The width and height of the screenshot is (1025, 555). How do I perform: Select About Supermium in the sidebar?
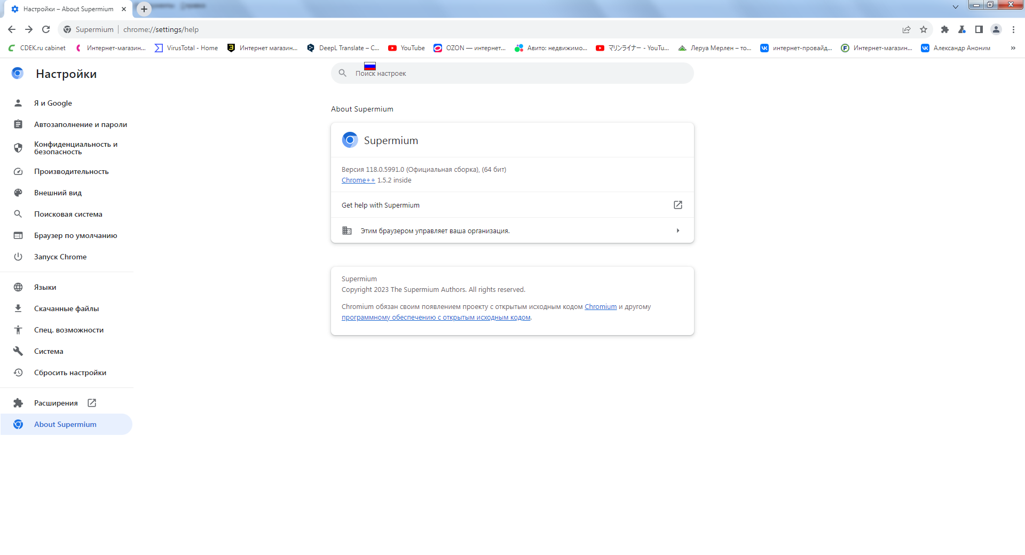click(x=67, y=424)
